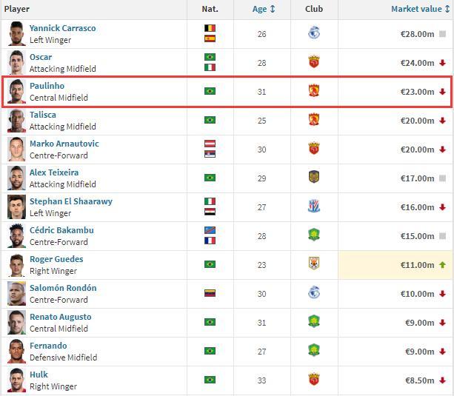Sort table by Market value column

420,9
